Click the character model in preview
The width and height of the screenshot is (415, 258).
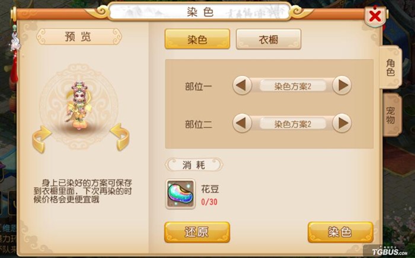tap(79, 106)
